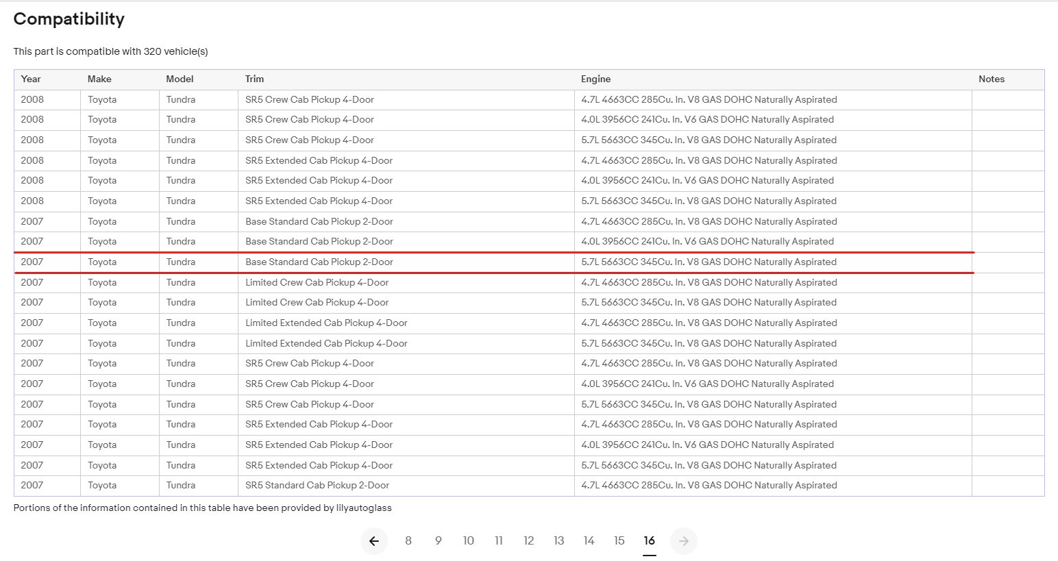Select 4.7L engine cell for 2007 Base Standard Cab
Viewport: 1058px width, 561px height.
click(773, 222)
